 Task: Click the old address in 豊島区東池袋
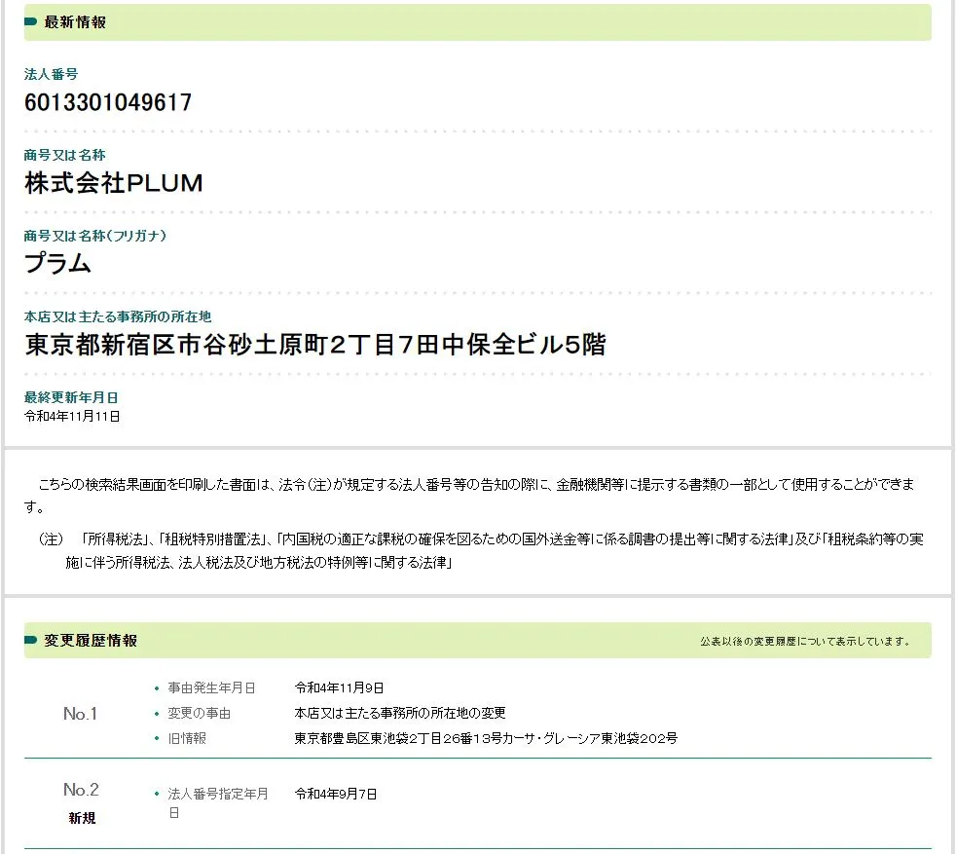486,738
